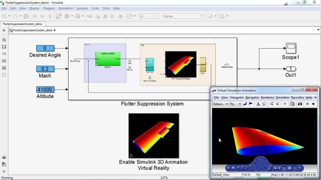
Task: Click the Scope1 block
Action: coord(291,48)
